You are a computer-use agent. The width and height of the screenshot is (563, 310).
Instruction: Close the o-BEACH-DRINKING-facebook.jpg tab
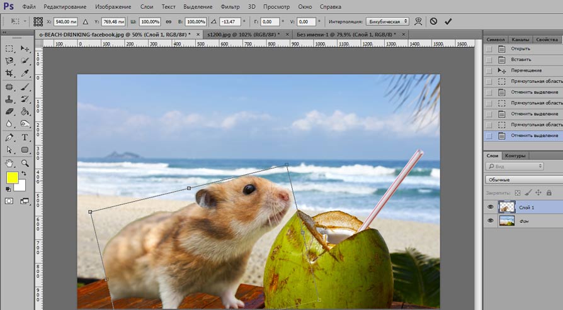198,35
